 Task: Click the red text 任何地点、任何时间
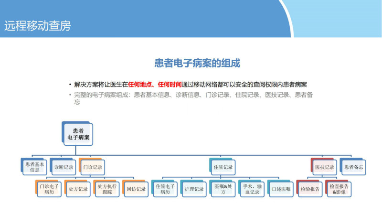155,85
